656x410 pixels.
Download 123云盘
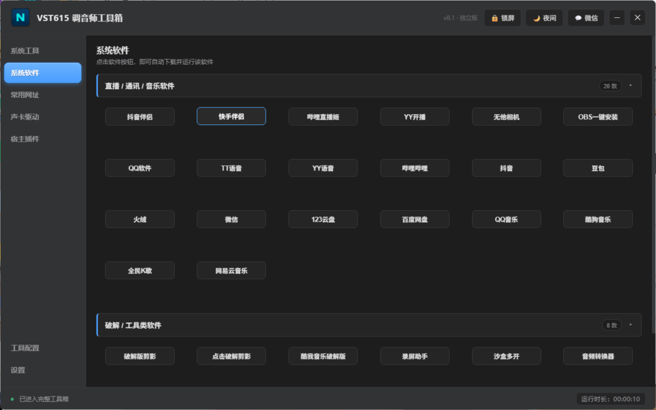click(323, 219)
